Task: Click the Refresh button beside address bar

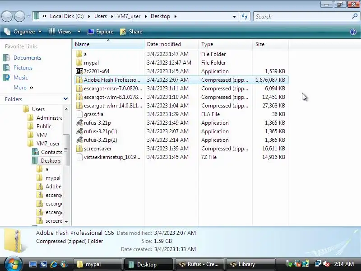Action: click(245, 17)
